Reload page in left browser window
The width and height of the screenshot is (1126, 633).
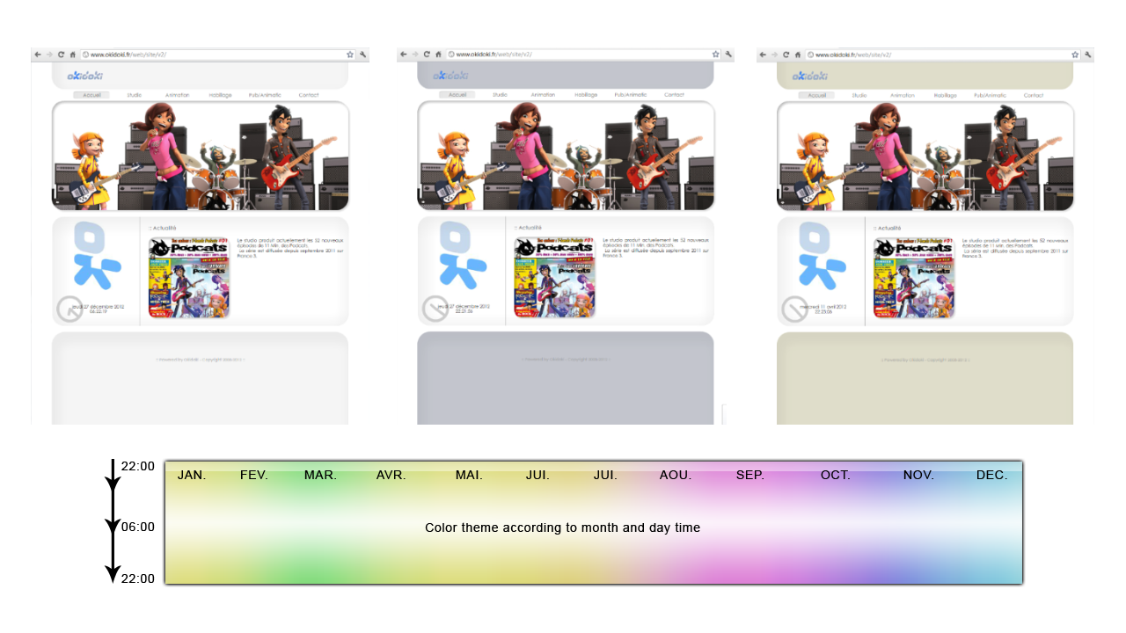62,55
